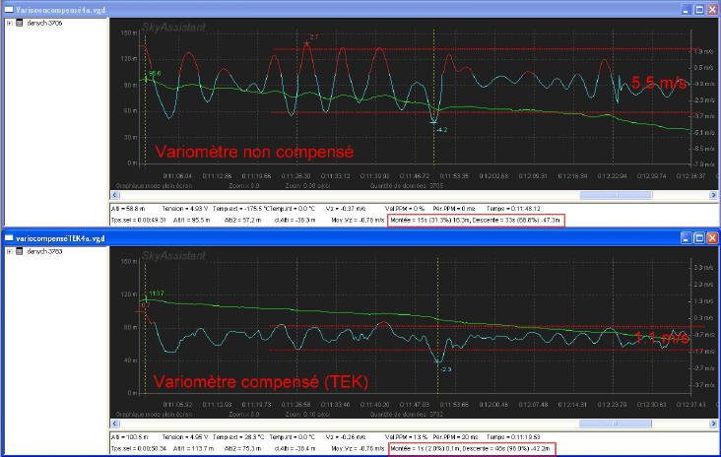This screenshot has width=721, height=457.
Task: Click 'Tps.sel = 0:00:49.31' status value
Action: (x=139, y=221)
